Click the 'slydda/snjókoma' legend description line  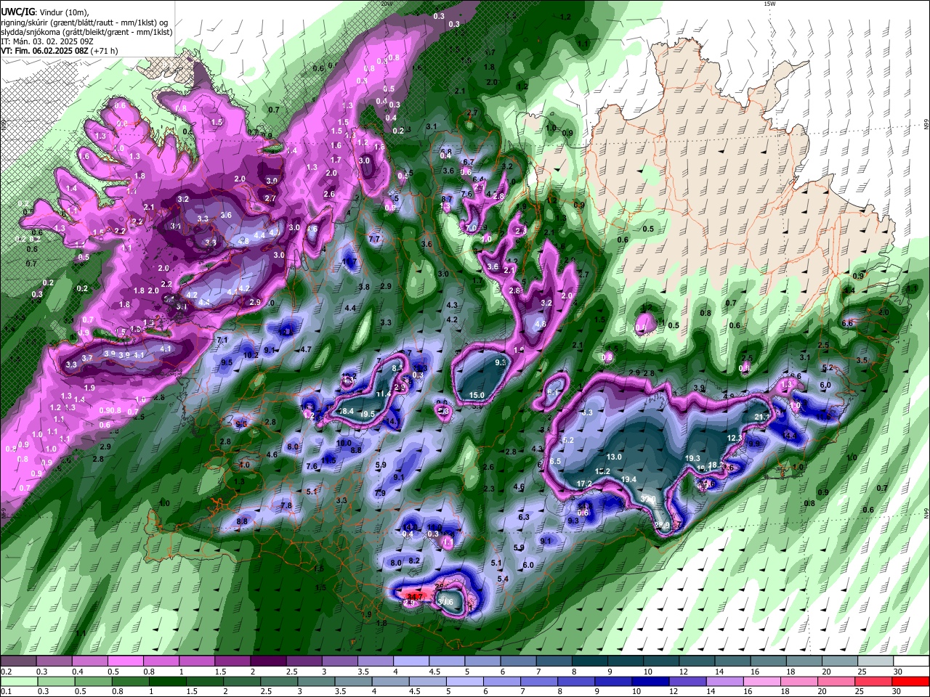(x=86, y=32)
